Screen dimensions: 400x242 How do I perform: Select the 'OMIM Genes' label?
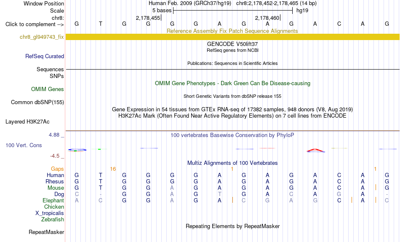48,89
